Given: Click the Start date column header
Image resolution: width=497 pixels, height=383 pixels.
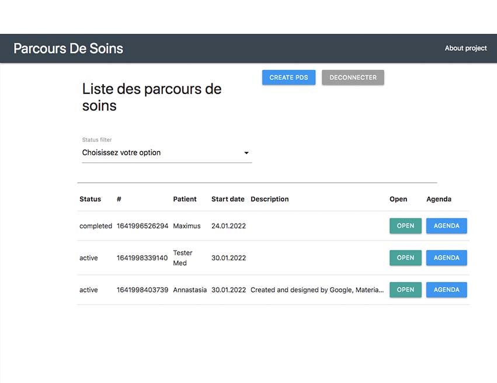Looking at the screenshot, I should pos(228,199).
